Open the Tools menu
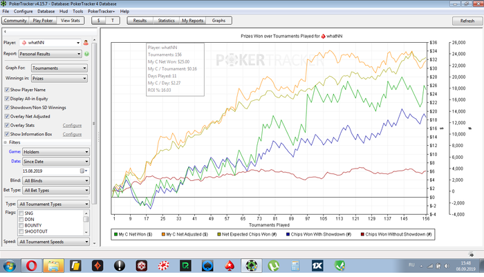 [77, 11]
